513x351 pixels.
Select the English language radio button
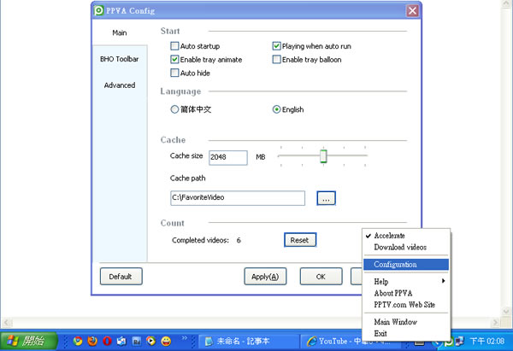(x=276, y=109)
